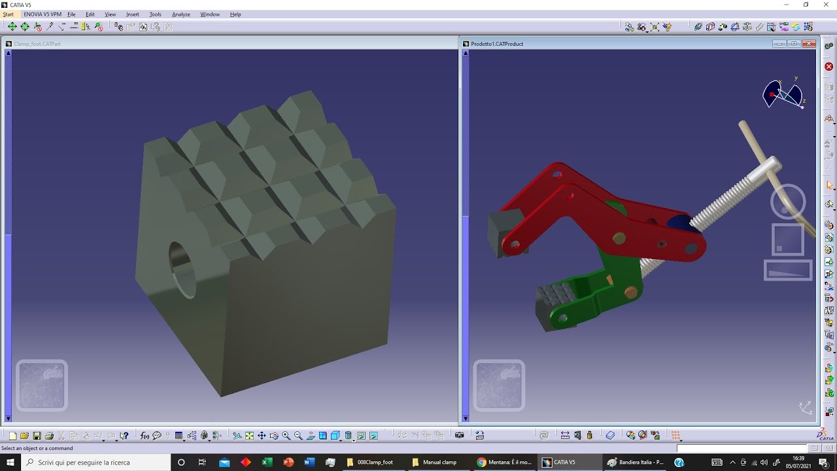This screenshot has height=471, width=837.
Task: Open the Design Table icon
Action: tap(179, 436)
